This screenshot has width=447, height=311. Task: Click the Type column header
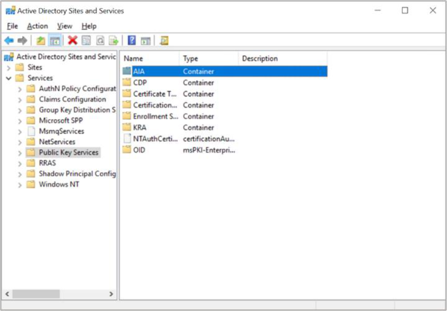[208, 59]
